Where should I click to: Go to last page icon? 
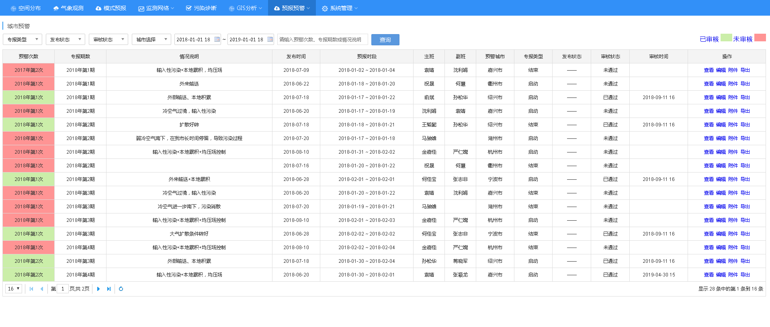pos(109,289)
